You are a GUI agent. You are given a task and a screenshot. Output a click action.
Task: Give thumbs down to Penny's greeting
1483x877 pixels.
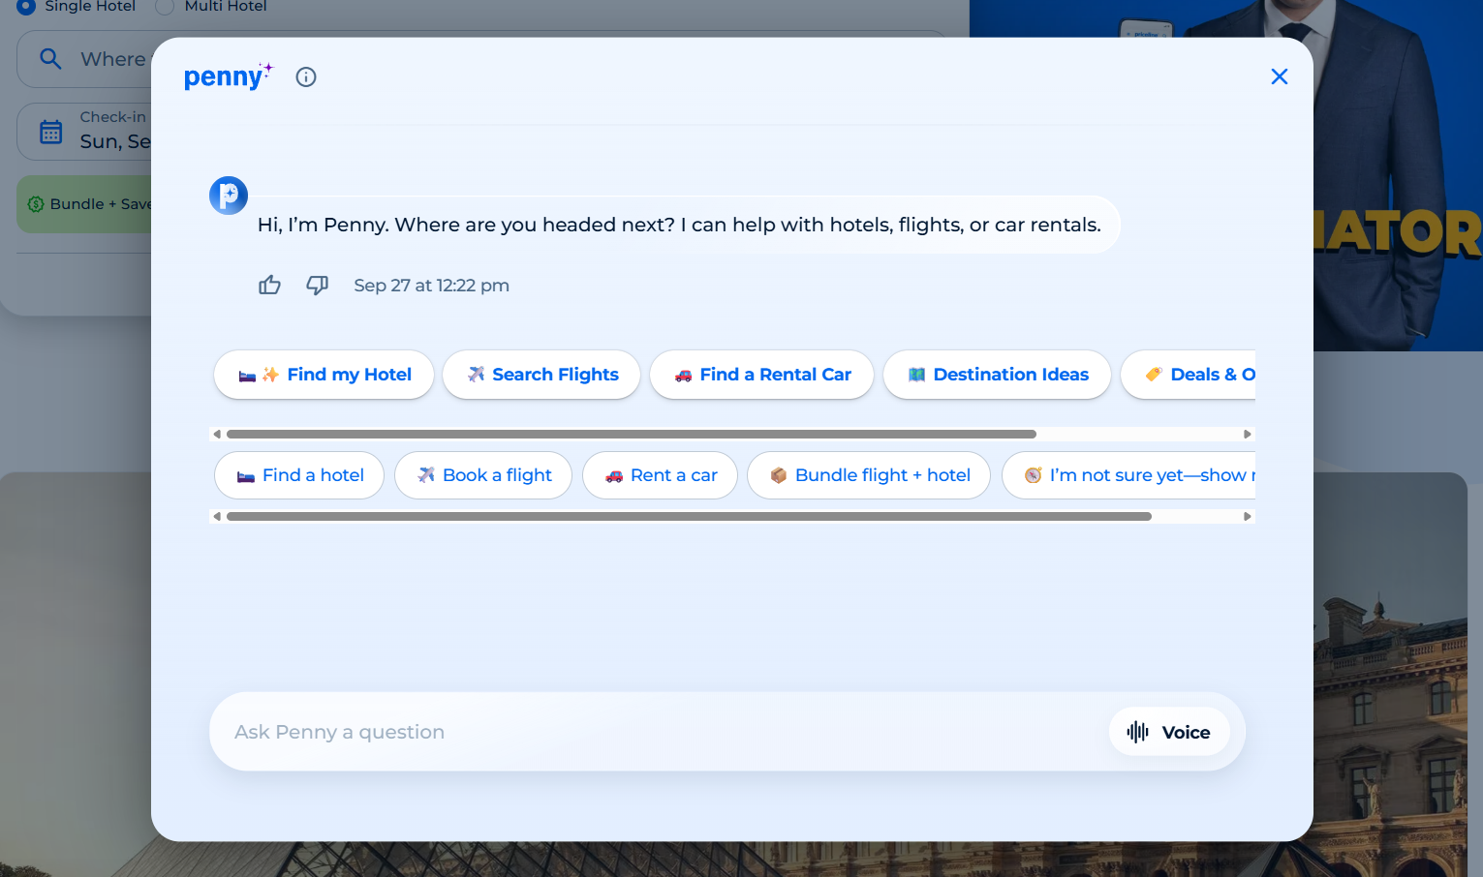(x=317, y=285)
